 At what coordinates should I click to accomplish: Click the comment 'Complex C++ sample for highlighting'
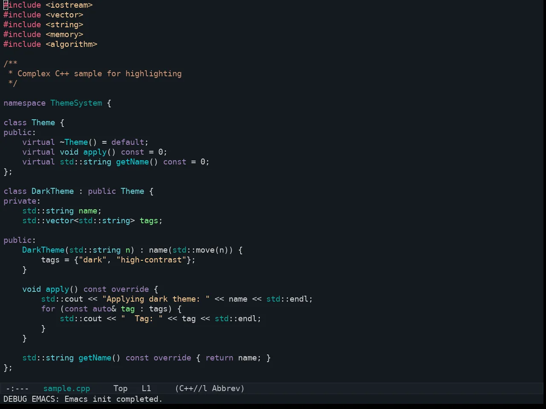point(99,74)
